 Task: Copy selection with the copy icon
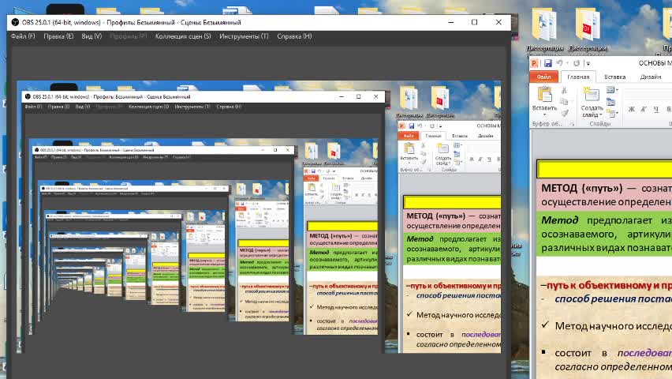coord(564,102)
